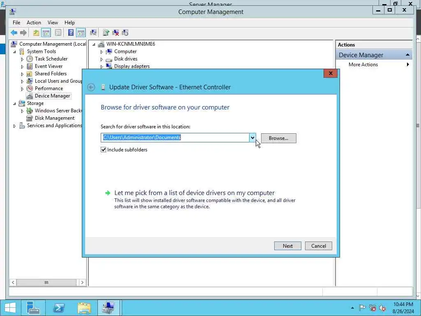The image size is (421, 316).
Task: Click the Up one level toolbar icon
Action: point(36,33)
